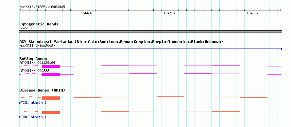Click the first ATXN1|ataxin 1 link
Viewport: 291px width, 127px height.
click(x=33, y=103)
